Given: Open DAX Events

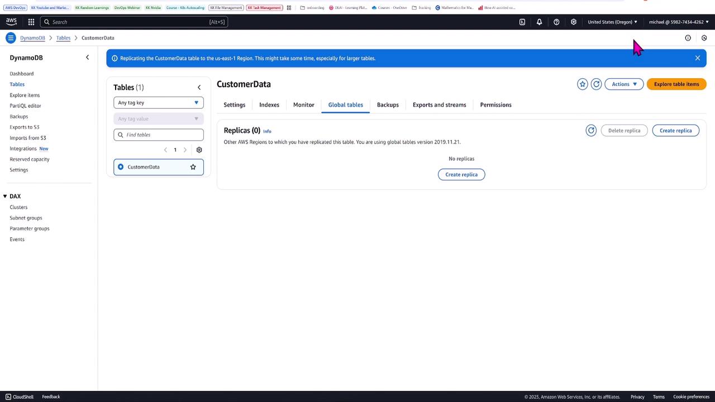Looking at the screenshot, I should [x=17, y=240].
